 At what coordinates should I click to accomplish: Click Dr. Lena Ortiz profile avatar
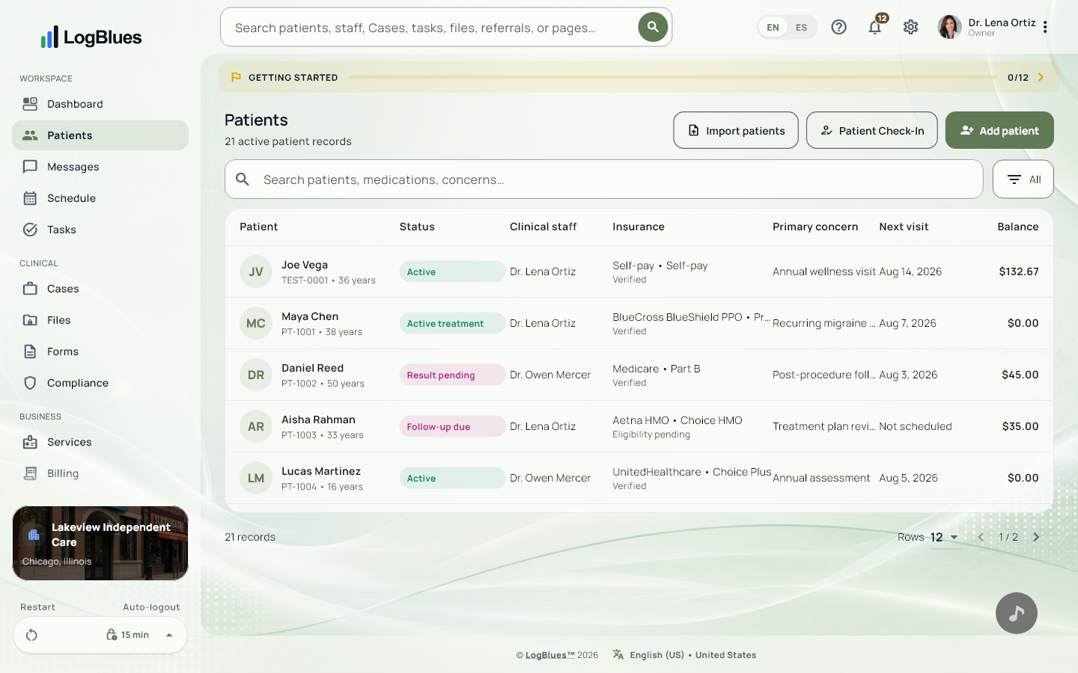pyautogui.click(x=949, y=27)
